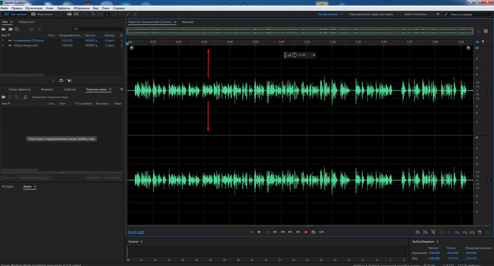Open Параметры Подгонки звука settings
The height and width of the screenshot is (266, 494).
[x=50, y=97]
